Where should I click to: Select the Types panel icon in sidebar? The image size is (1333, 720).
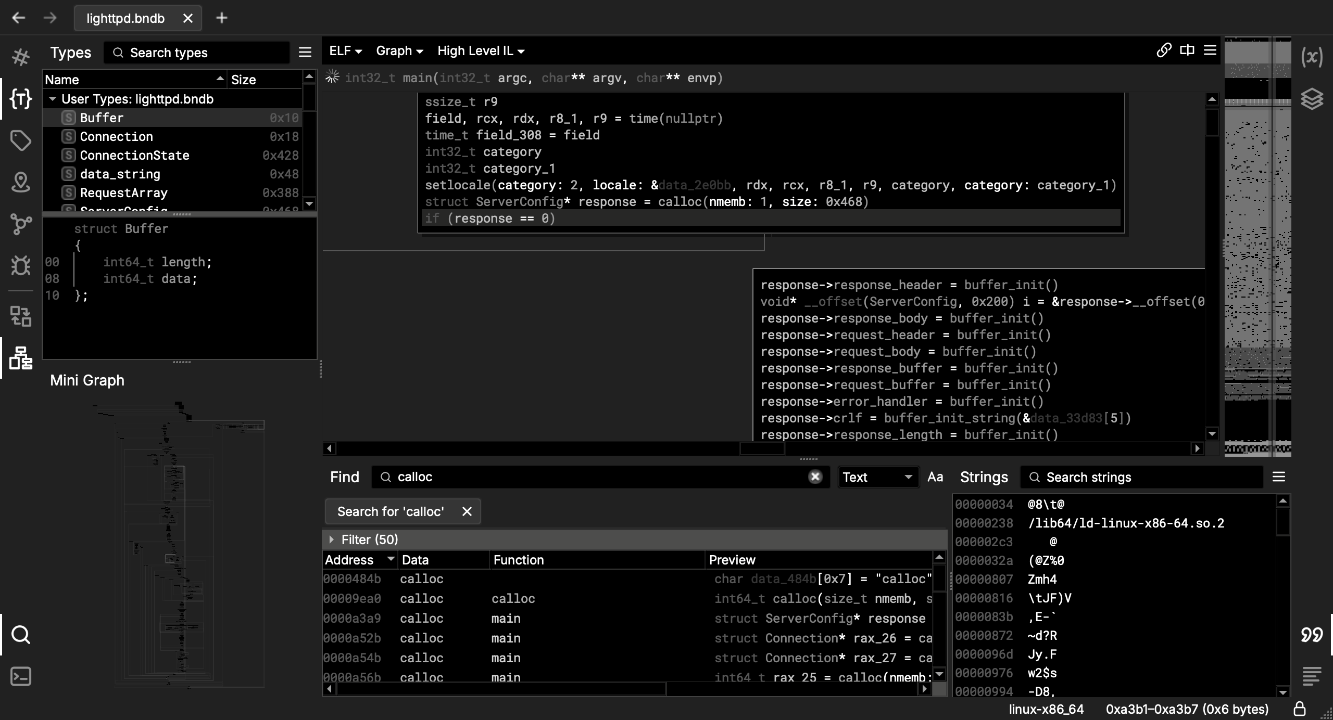21,98
